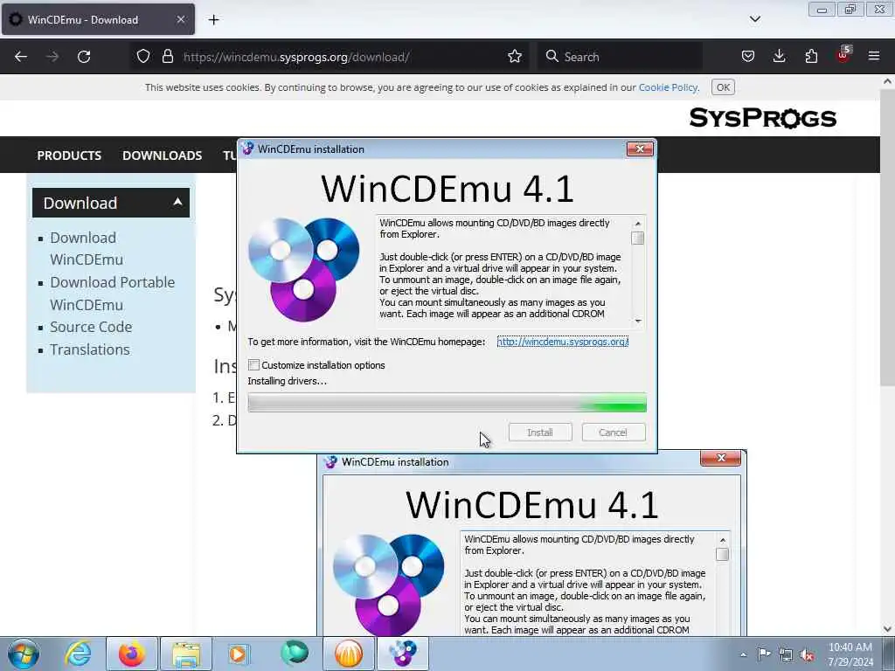
Task: Close the front WinCDEmu installation dialog
Action: tap(640, 149)
